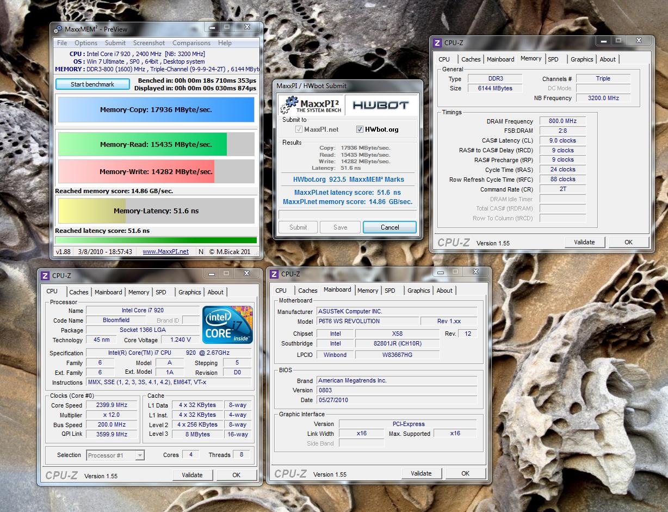Click the Memory-Read result bar
Image resolution: width=668 pixels, height=512 pixels.
[x=156, y=144]
